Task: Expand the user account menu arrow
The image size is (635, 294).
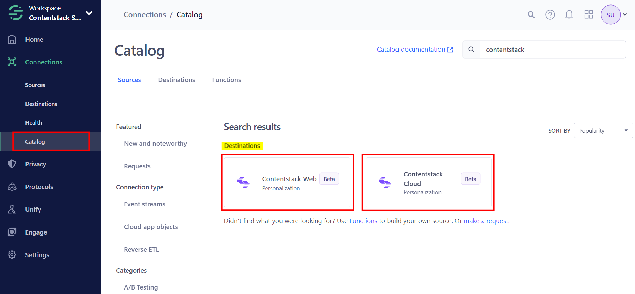Action: 625,15
